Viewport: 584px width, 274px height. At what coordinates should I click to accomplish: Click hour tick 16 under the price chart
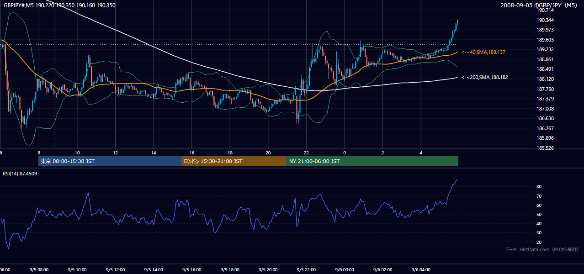click(x=192, y=153)
